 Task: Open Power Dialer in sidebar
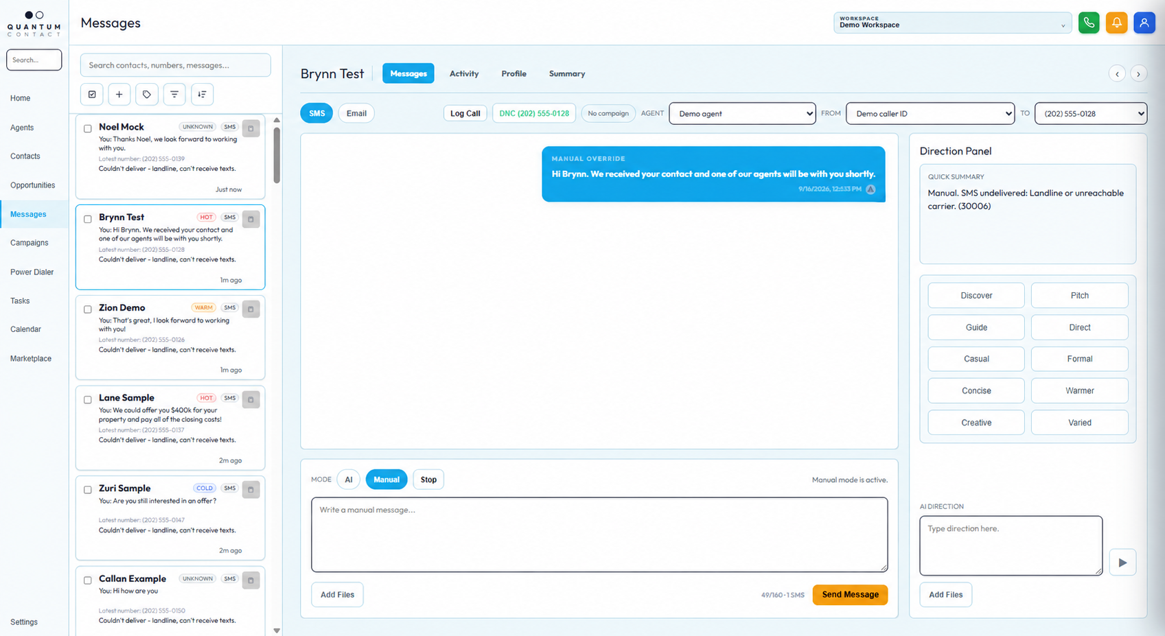point(32,272)
